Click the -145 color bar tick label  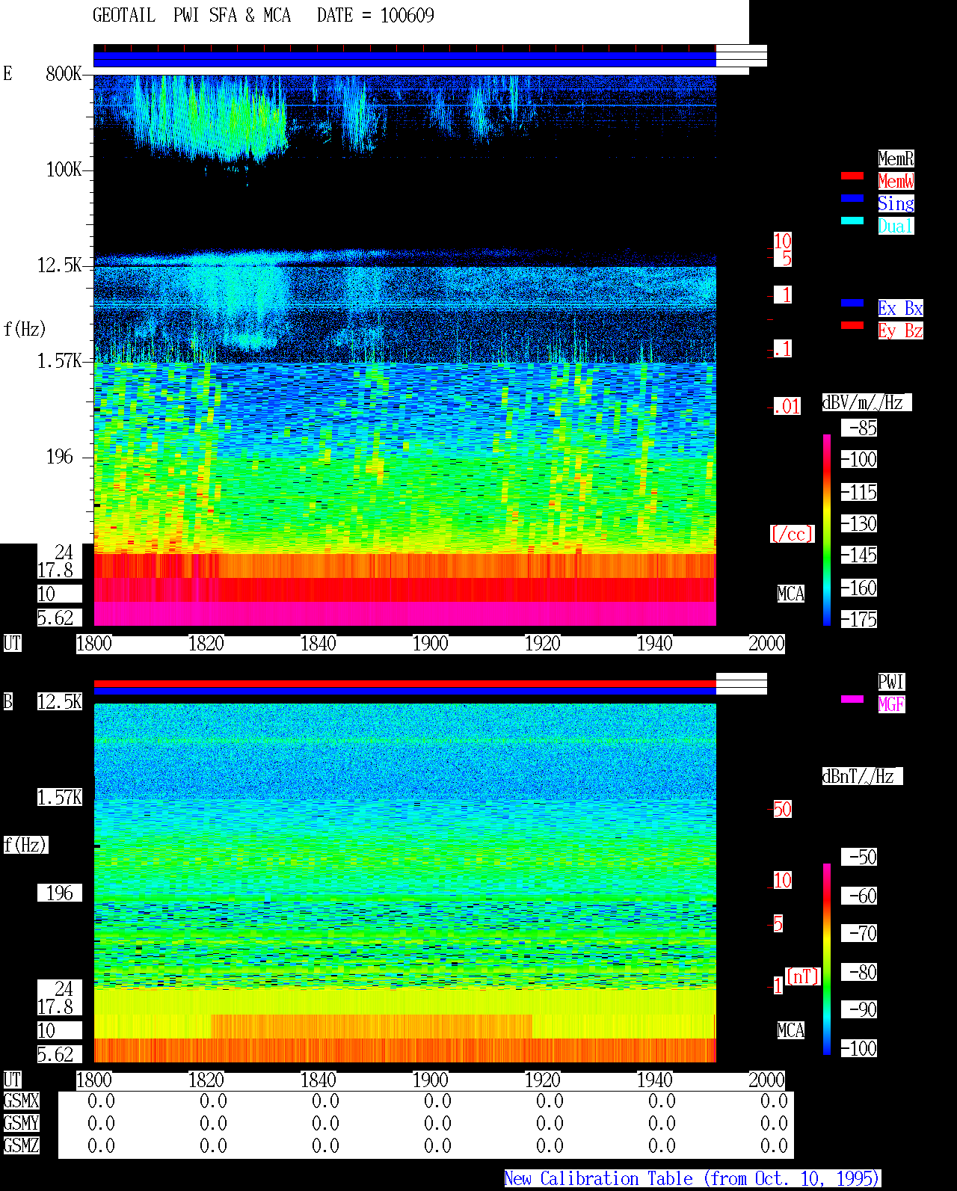pyautogui.click(x=859, y=555)
